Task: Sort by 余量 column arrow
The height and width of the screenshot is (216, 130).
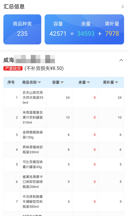Action: point(88,82)
